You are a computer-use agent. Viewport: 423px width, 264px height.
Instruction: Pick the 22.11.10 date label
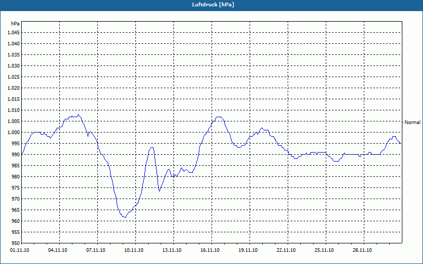(286, 250)
